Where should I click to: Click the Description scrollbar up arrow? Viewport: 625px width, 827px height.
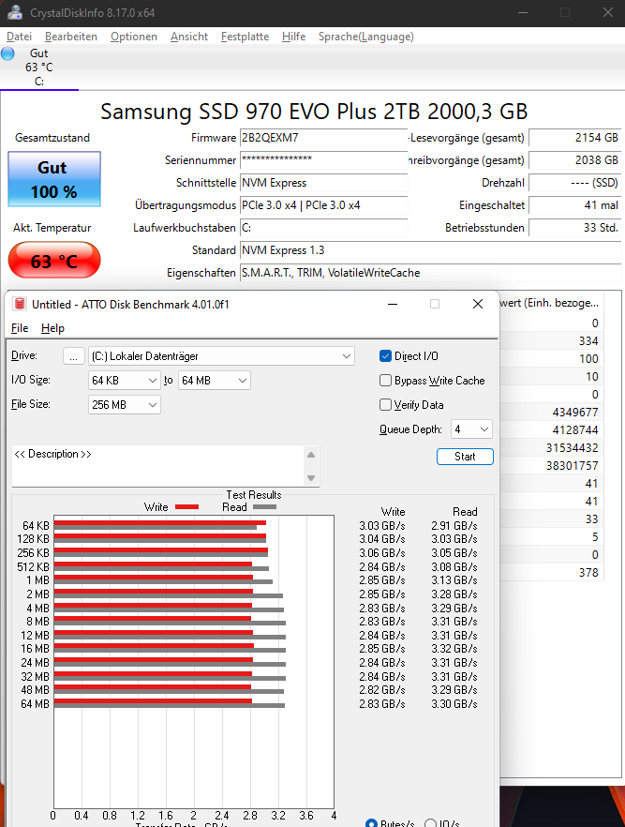pos(311,455)
